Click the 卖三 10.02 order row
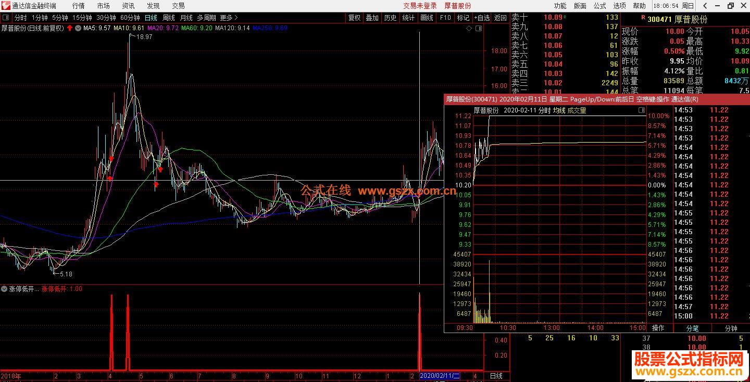 click(565, 83)
